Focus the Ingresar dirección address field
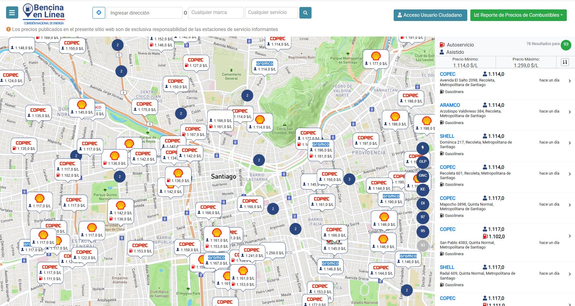 (144, 13)
